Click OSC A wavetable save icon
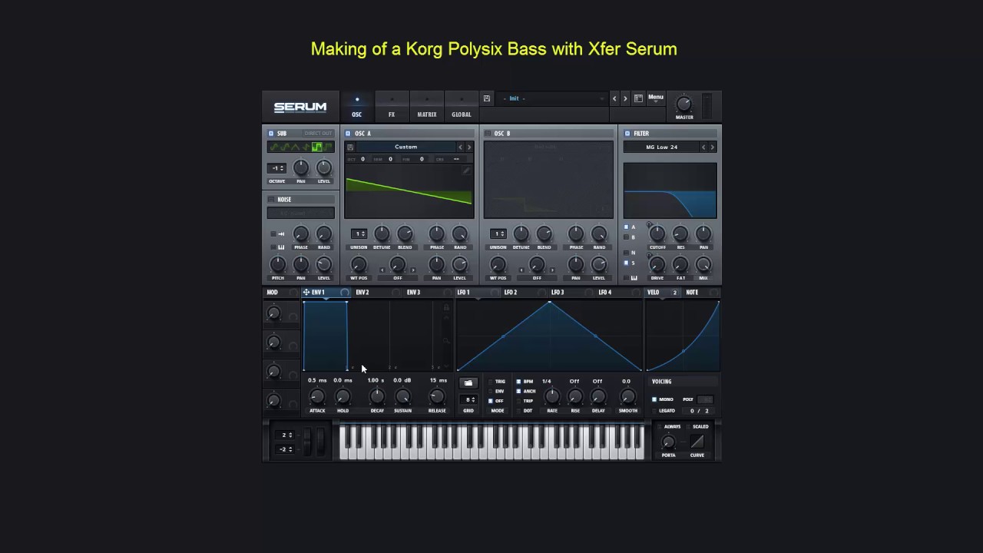This screenshot has height=553, width=983. (x=350, y=147)
